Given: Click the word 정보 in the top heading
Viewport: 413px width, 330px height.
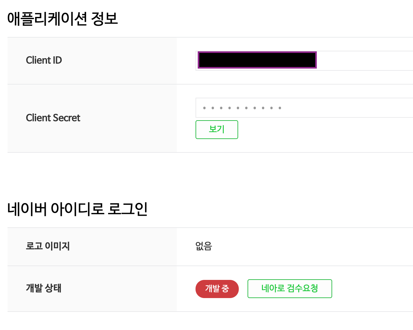Looking at the screenshot, I should tap(104, 19).
